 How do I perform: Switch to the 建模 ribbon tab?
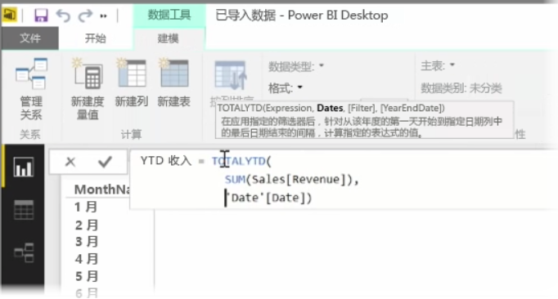pyautogui.click(x=168, y=38)
